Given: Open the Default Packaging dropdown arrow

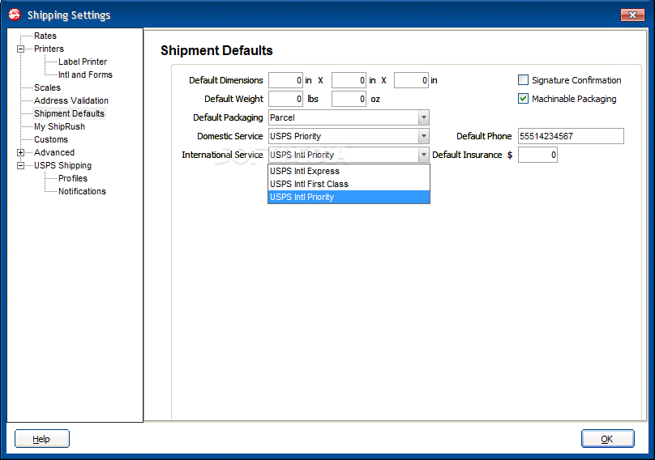Looking at the screenshot, I should coord(424,117).
